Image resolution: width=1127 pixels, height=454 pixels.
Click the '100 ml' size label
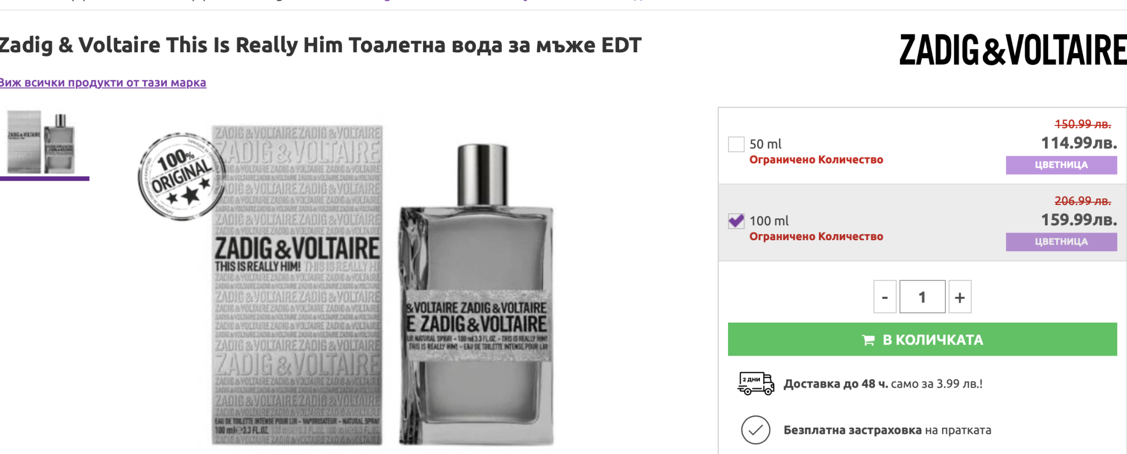click(x=769, y=221)
